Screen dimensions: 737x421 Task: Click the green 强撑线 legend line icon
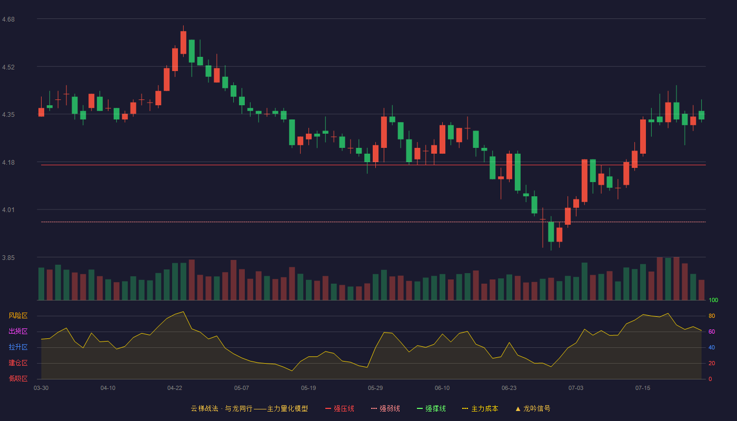(420, 408)
